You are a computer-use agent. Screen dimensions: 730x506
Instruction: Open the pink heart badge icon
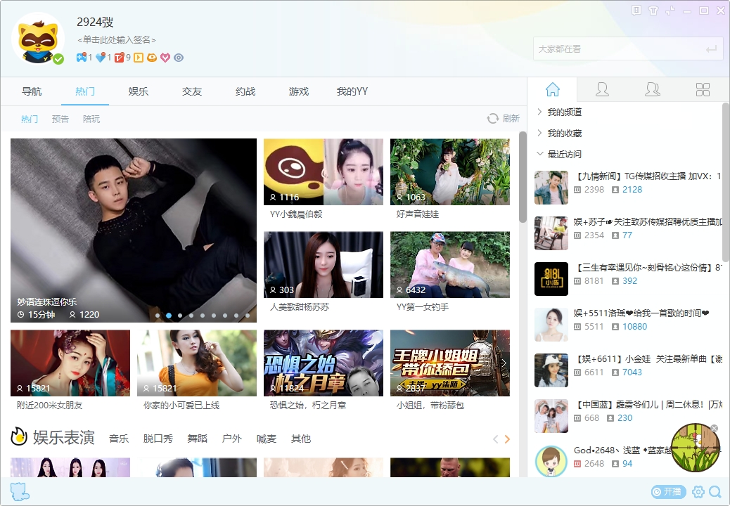165,57
